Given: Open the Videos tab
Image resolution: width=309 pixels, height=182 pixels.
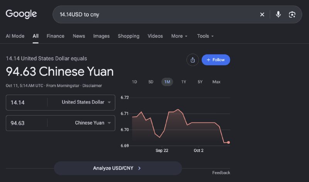Looking at the screenshot, I should [155, 36].
